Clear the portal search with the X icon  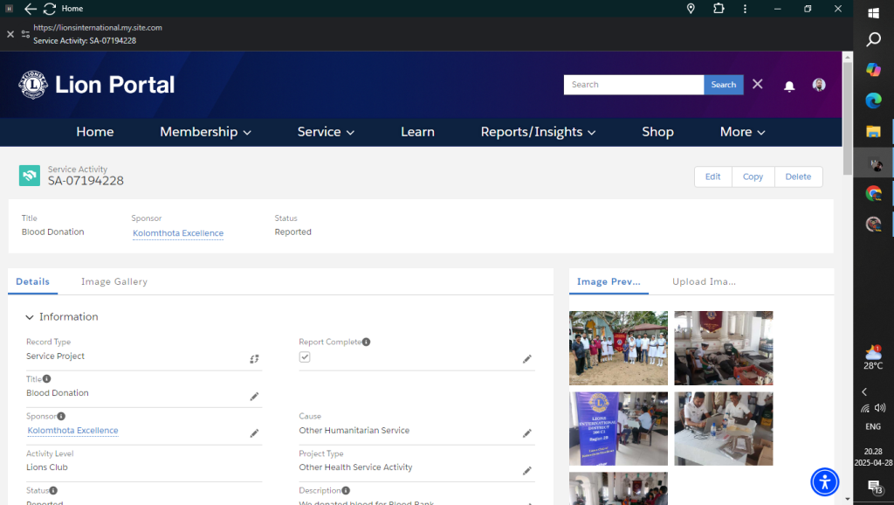pos(757,85)
